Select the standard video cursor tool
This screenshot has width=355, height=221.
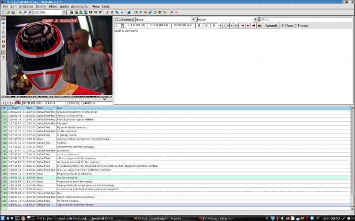(x=3, y=19)
